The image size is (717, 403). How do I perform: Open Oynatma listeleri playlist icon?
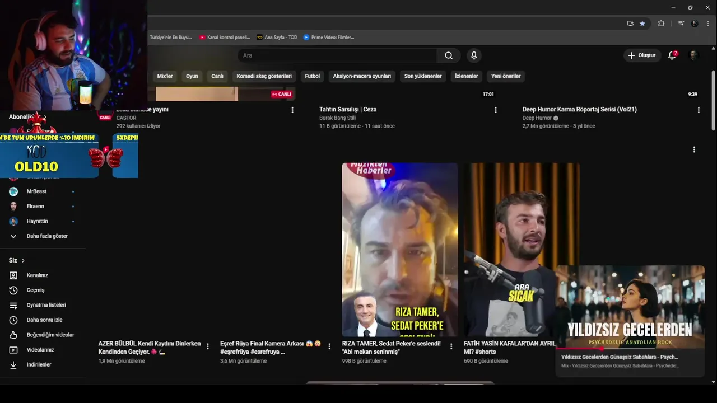13,305
